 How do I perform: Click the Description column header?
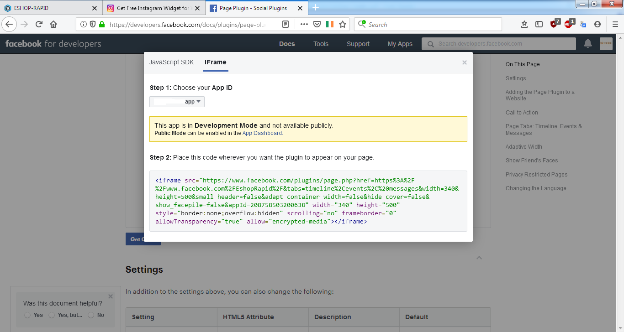click(354, 317)
